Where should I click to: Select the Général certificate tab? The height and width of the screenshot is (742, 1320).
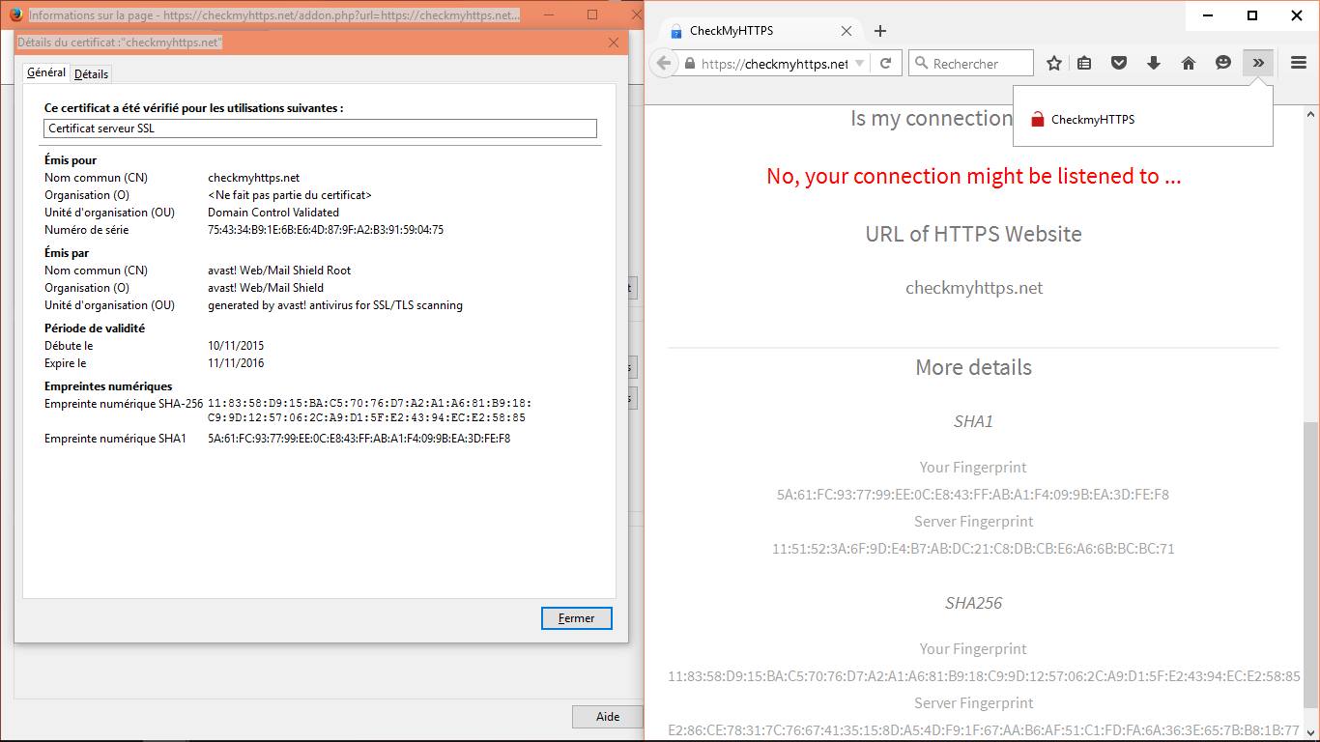pyautogui.click(x=46, y=72)
